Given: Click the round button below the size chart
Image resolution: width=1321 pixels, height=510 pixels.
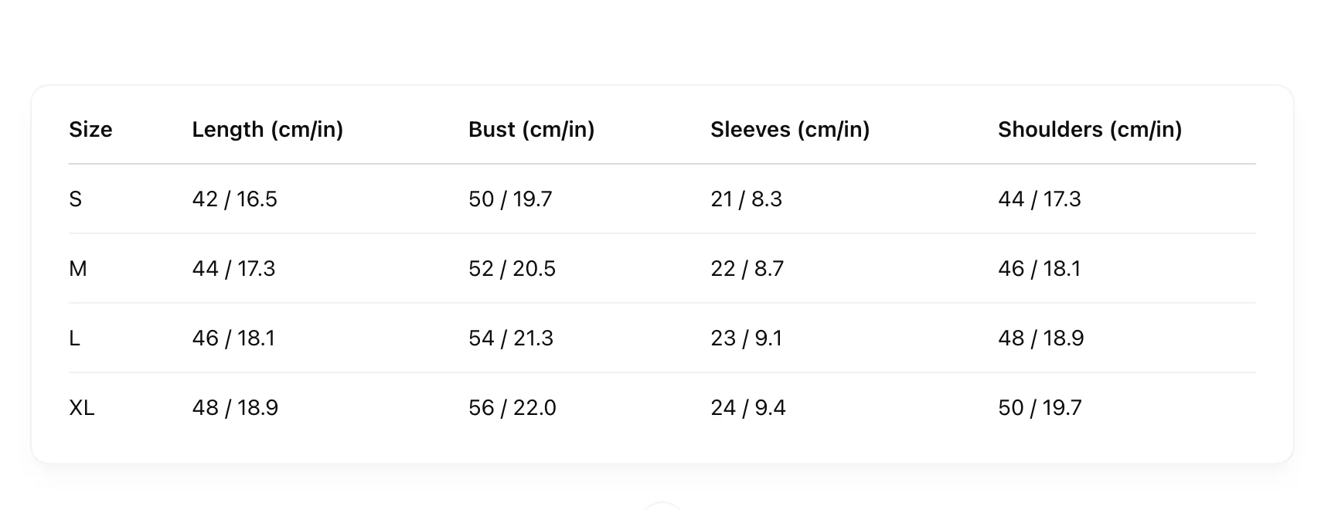Looking at the screenshot, I should click(662, 506).
